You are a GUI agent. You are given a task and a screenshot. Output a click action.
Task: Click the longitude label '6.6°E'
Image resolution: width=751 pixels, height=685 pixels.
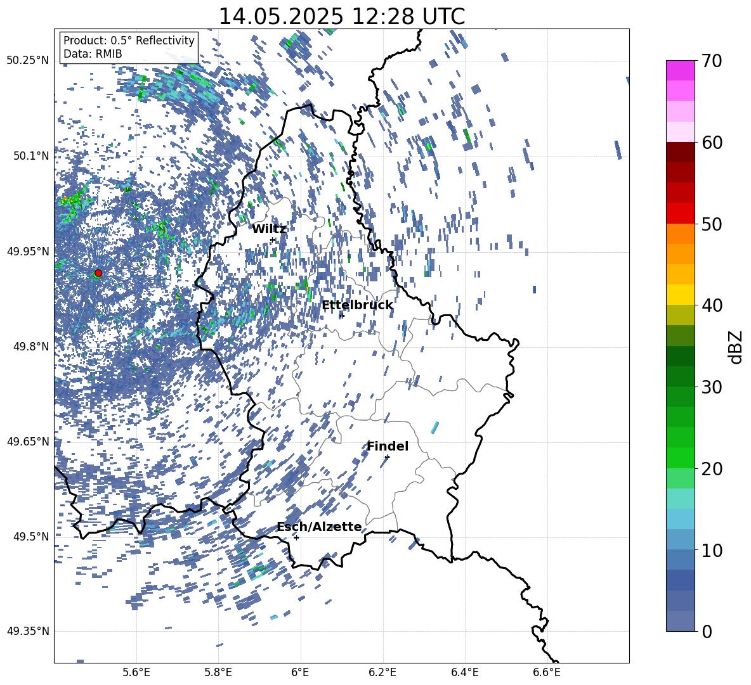[x=547, y=672]
